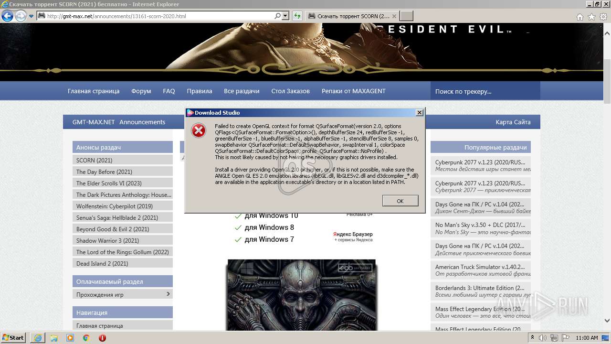Click the red Opera-style taskbar icon
The width and height of the screenshot is (611, 344).
[102, 337]
